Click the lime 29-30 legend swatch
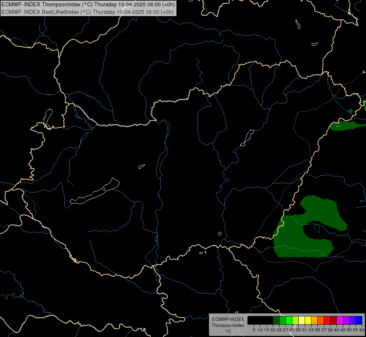The width and height of the screenshot is (366, 337). [x=295, y=320]
